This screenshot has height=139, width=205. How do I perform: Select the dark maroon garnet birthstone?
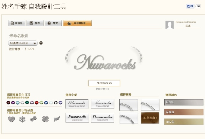pyautogui.click(x=8, y=102)
